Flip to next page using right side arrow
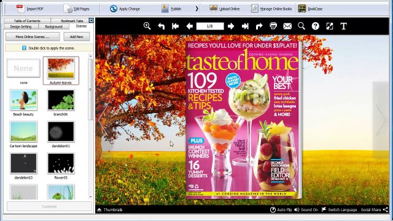The width and height of the screenshot is (393, 221). (381, 120)
